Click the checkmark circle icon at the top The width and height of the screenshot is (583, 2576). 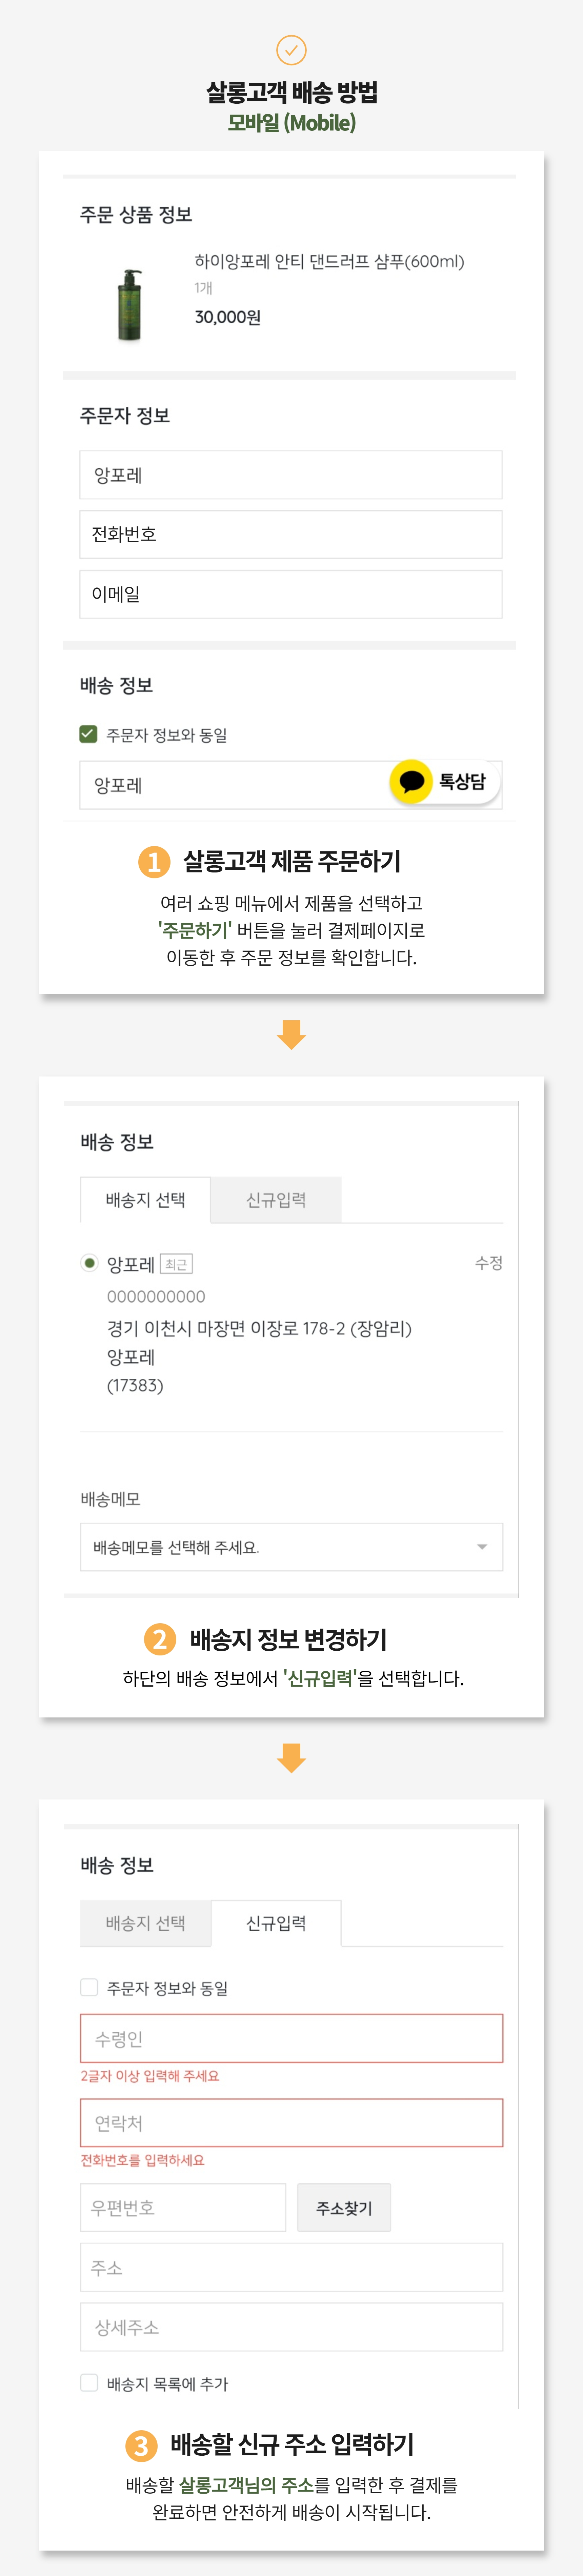pyautogui.click(x=291, y=49)
